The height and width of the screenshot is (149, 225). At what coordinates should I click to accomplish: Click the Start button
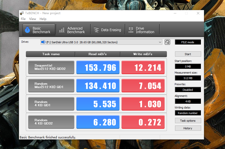tap(188, 54)
